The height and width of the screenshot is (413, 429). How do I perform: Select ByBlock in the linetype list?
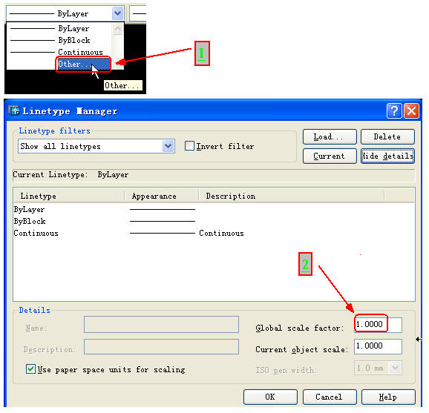click(x=59, y=40)
